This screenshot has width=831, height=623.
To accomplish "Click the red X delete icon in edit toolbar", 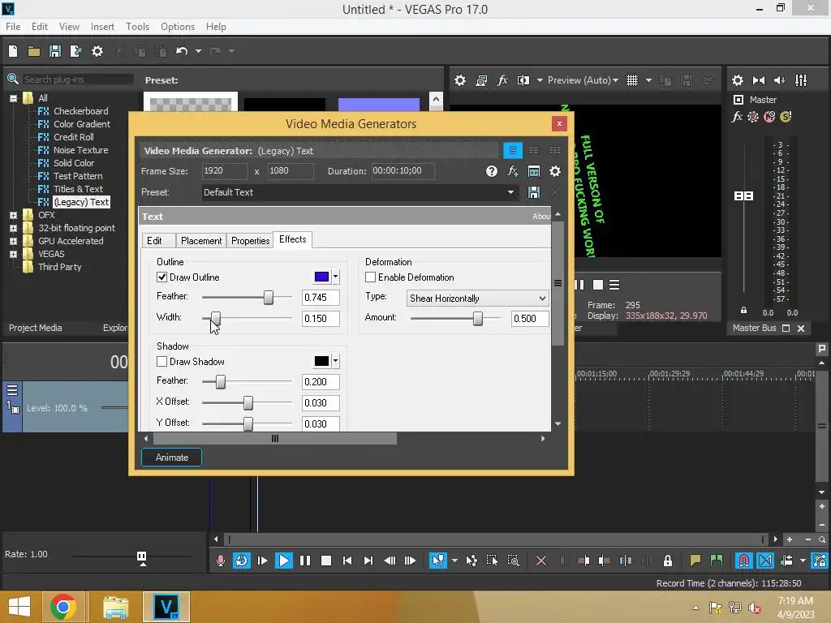I will (x=541, y=561).
